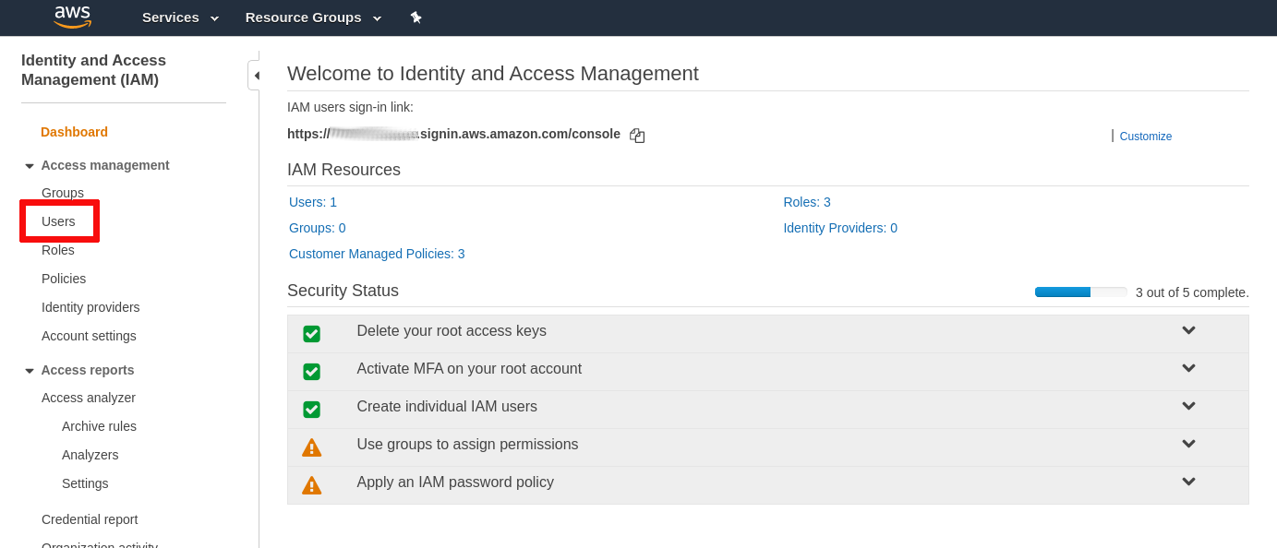Viewport: 1277px width, 548px height.
Task: Collapse the Access management section
Action: coord(30,166)
